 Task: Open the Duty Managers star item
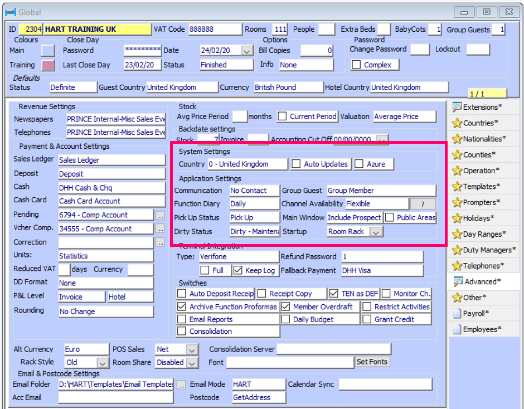click(483, 250)
